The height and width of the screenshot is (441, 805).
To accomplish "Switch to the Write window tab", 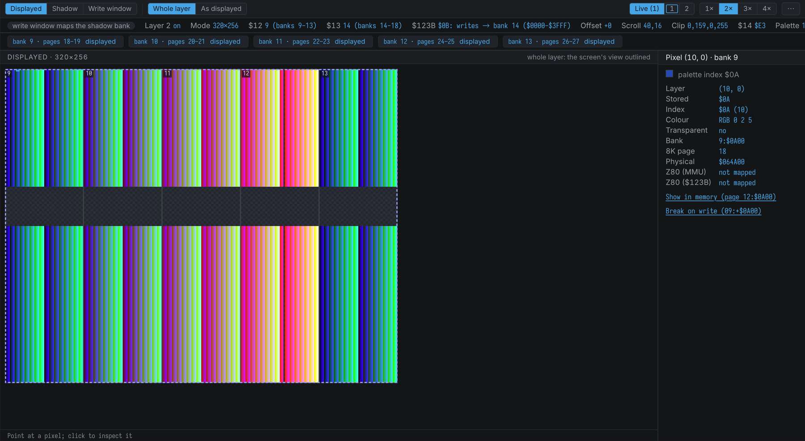I will pyautogui.click(x=110, y=8).
